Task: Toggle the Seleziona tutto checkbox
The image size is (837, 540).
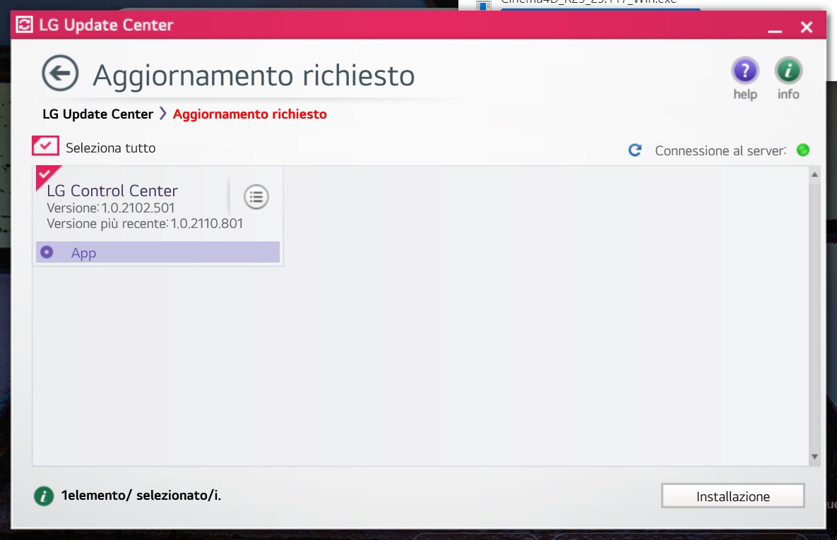Action: [45, 145]
